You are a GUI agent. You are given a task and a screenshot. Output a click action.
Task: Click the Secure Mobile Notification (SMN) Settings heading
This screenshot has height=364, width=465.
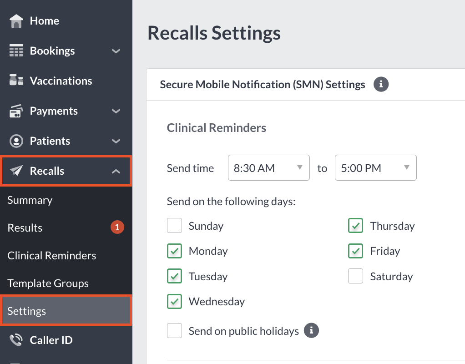(x=263, y=85)
